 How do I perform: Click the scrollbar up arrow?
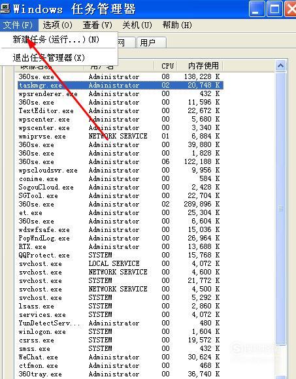coord(280,66)
